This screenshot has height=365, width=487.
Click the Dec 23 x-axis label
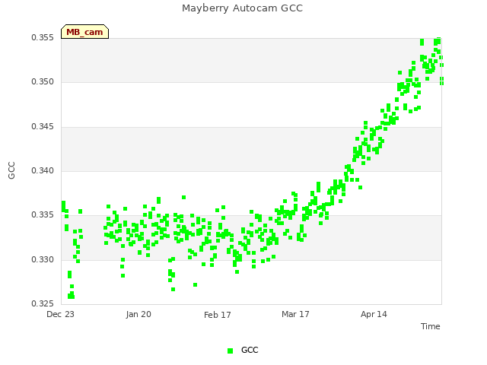61,314
